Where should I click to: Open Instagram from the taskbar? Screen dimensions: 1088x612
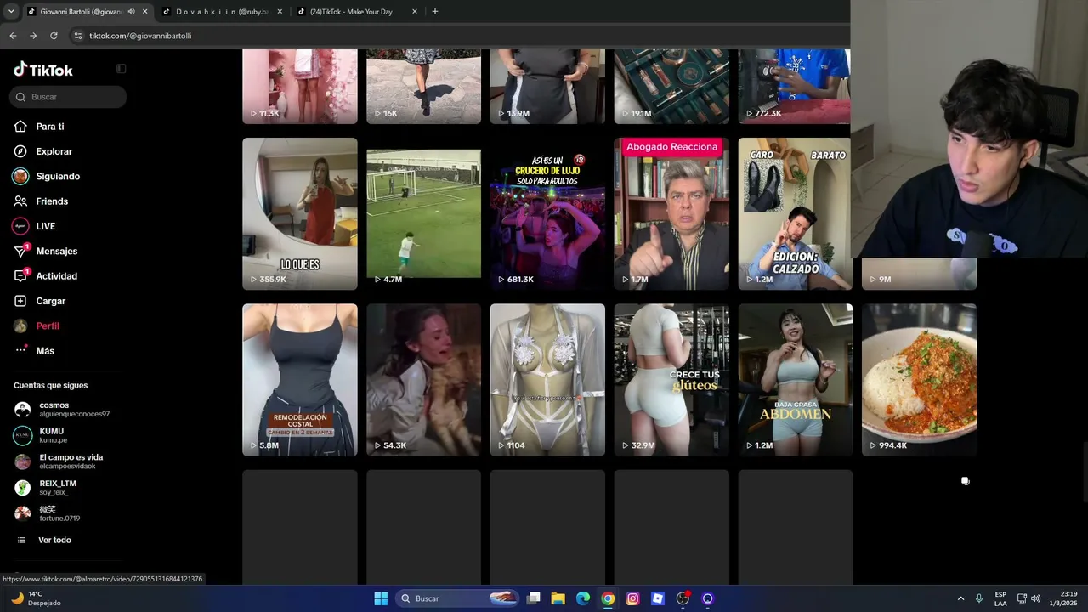coord(632,598)
